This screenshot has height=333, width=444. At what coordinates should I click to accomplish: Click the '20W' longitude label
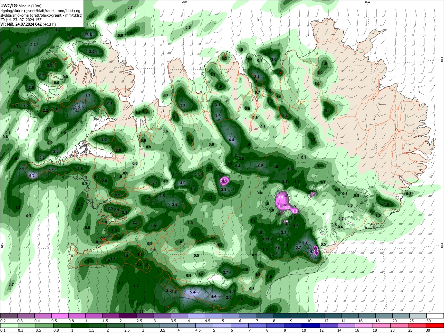click(185, 2)
